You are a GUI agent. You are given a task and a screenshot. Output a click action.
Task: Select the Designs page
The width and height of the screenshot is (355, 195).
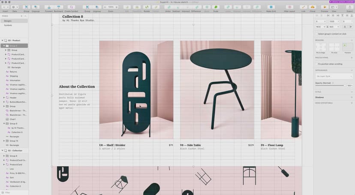coord(8,21)
